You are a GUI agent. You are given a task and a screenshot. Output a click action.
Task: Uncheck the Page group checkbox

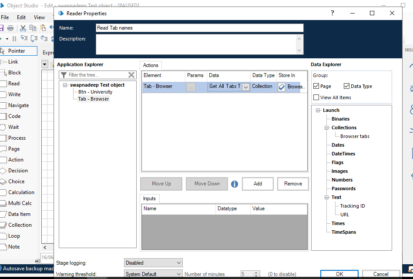316,86
